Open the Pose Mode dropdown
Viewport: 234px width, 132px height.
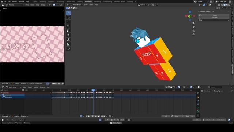[77, 5]
